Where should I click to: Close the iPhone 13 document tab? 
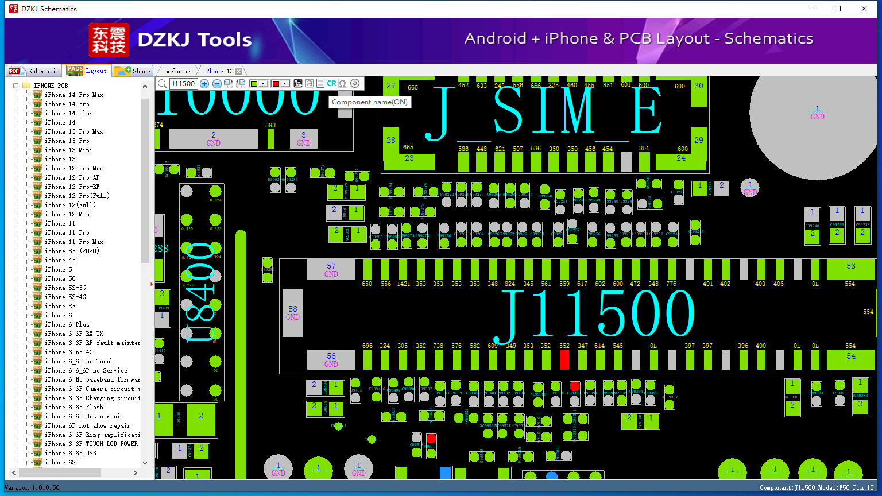[239, 72]
